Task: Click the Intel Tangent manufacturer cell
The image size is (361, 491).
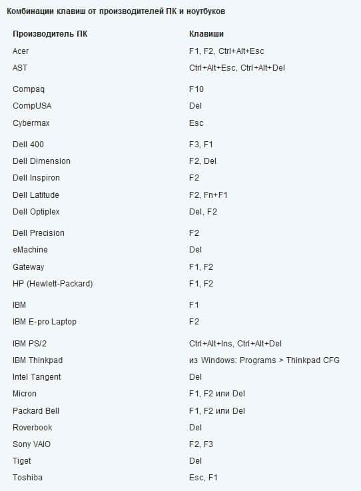Action: [37, 376]
